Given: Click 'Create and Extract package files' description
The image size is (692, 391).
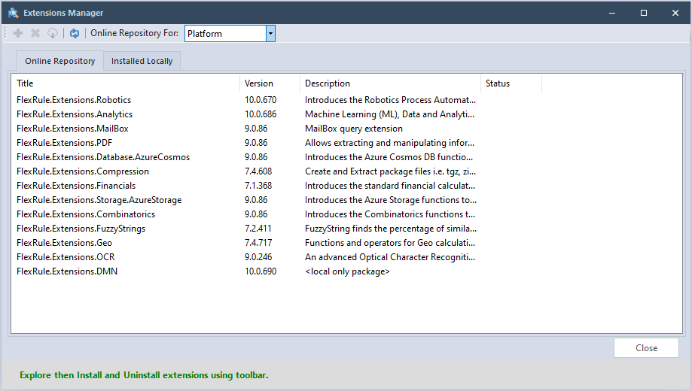Looking at the screenshot, I should (391, 171).
